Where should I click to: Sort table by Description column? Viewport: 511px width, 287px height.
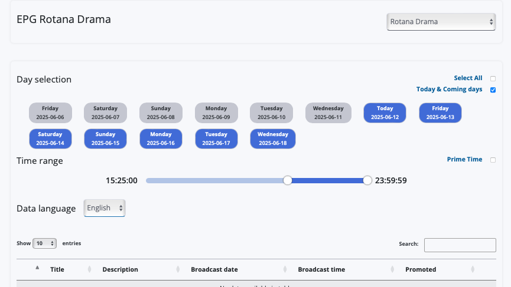[x=121, y=269]
